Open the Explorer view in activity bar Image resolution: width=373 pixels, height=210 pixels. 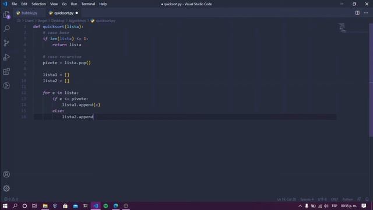pyautogui.click(x=6, y=15)
